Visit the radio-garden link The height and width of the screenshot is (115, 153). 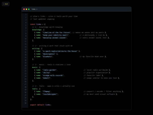click(49, 70)
